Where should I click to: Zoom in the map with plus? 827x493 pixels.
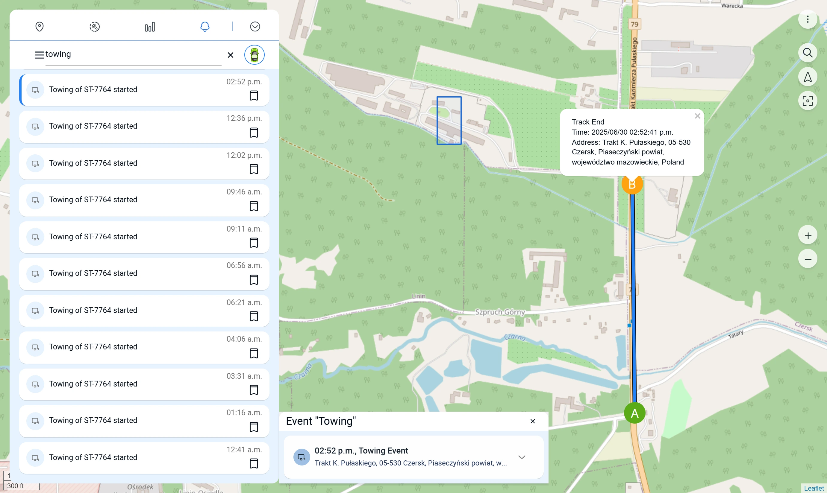click(807, 235)
